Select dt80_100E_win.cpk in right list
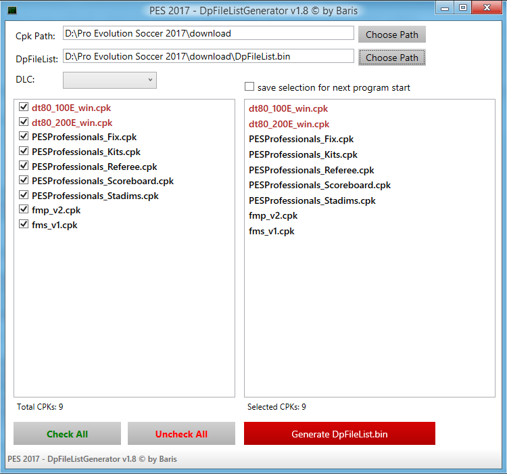This screenshot has width=507, height=474. tap(288, 108)
